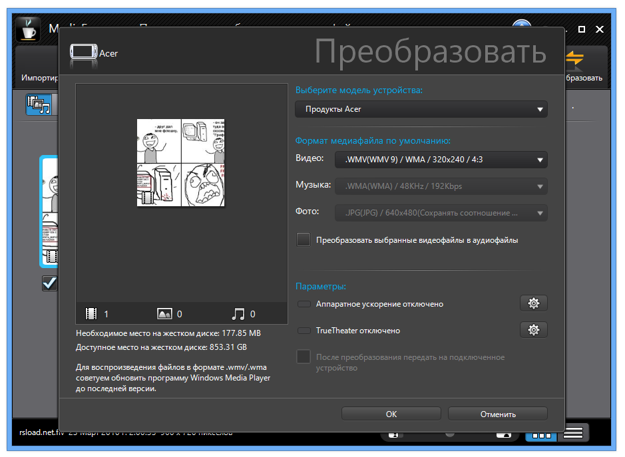This screenshot has width=625, height=457.
Task: Click the coffee cup application logo
Action: pyautogui.click(x=28, y=29)
